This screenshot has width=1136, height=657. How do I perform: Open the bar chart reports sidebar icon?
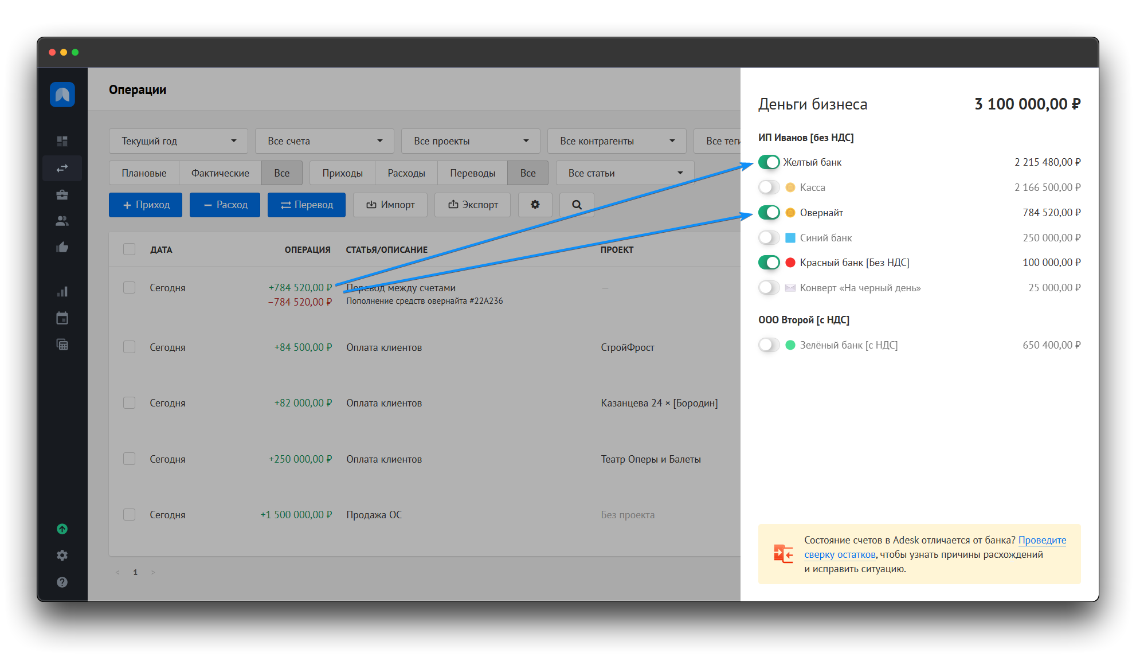pyautogui.click(x=62, y=292)
